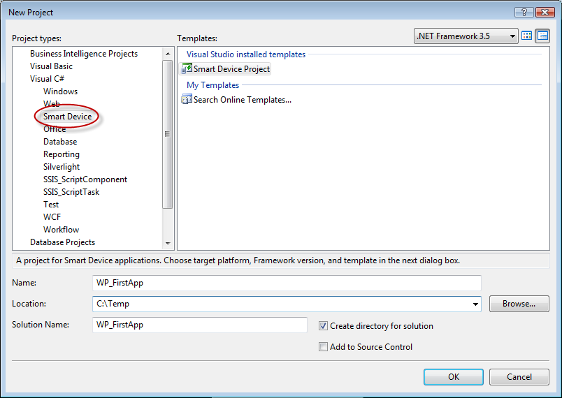Click the Name field WP_FirstApp
The width and height of the screenshot is (562, 398).
(287, 283)
